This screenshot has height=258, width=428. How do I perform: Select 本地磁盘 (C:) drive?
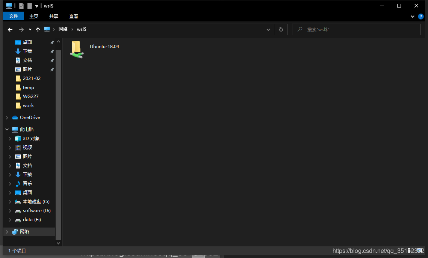(x=36, y=202)
